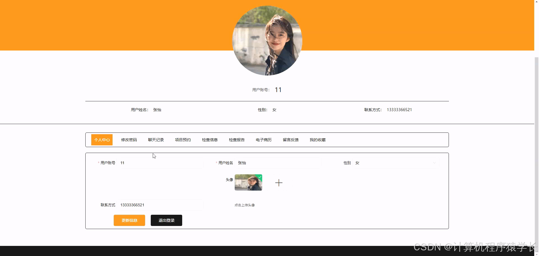Viewport: 539px width, 256px height.
Task: Open the 电子病历 tab
Action: click(263, 140)
